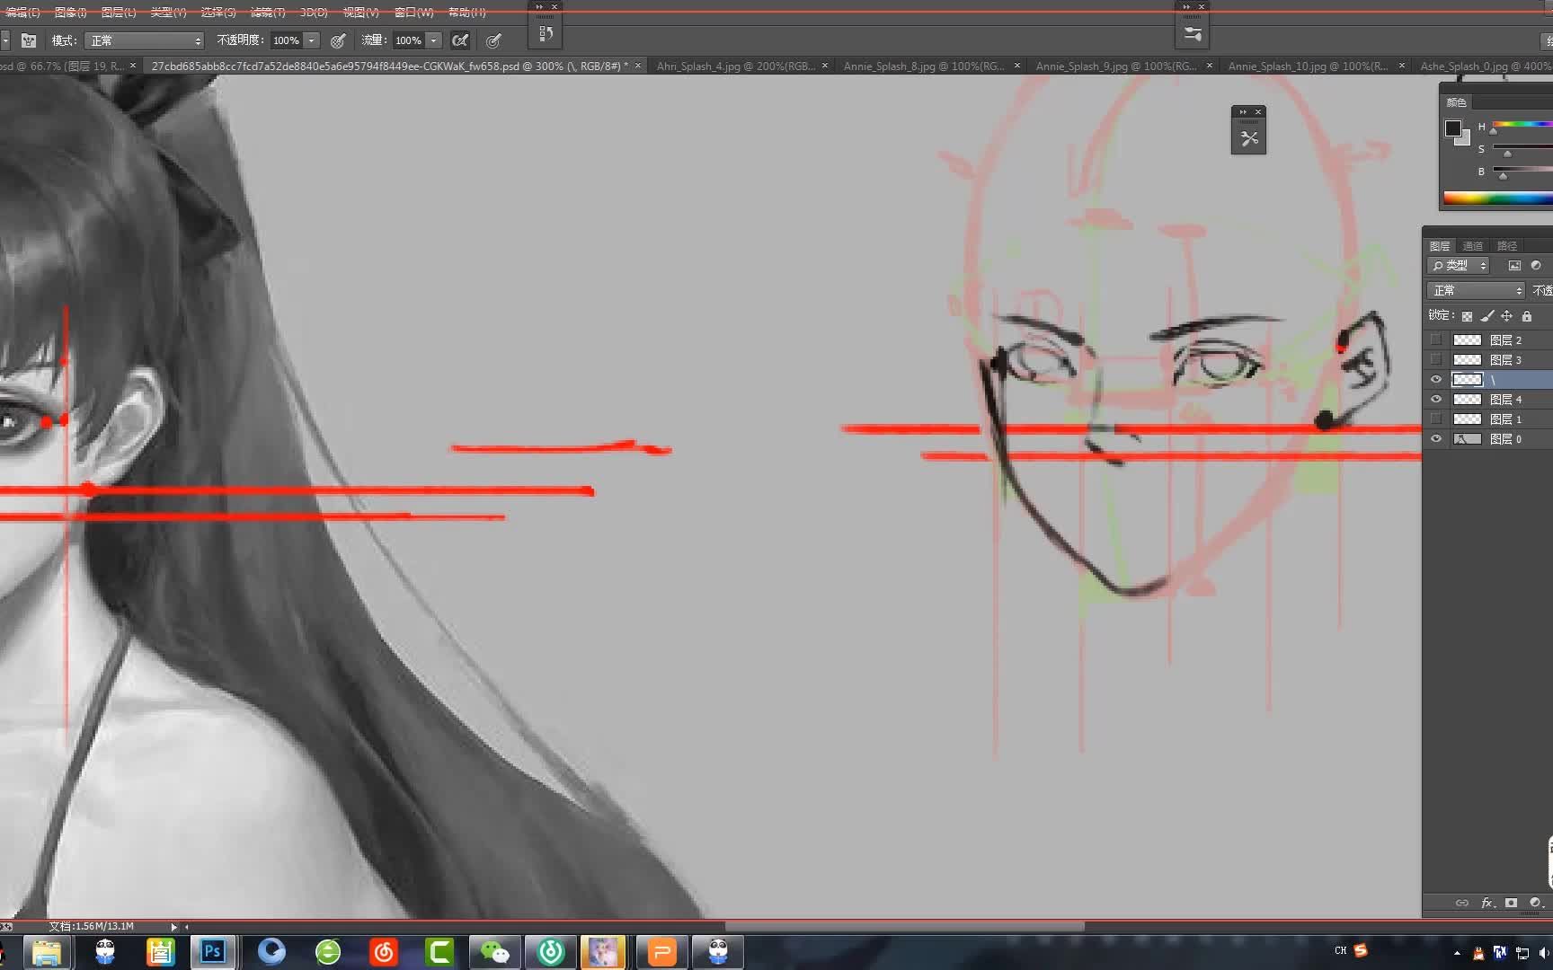Viewport: 1553px width, 970px height.
Task: Switch to the 路径 paths tab
Action: 1507,246
